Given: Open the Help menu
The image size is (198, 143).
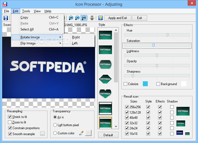Looking at the screenshot, I should 48,11.
